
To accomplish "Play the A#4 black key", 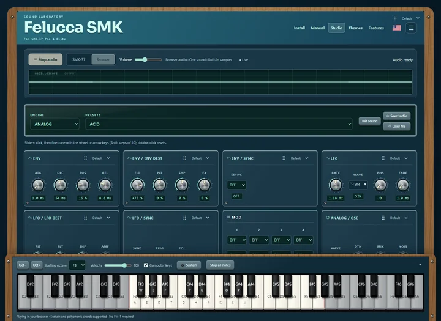I will pos(251,286).
